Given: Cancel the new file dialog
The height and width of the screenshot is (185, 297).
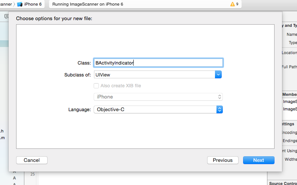Looking at the screenshot, I should [x=31, y=160].
